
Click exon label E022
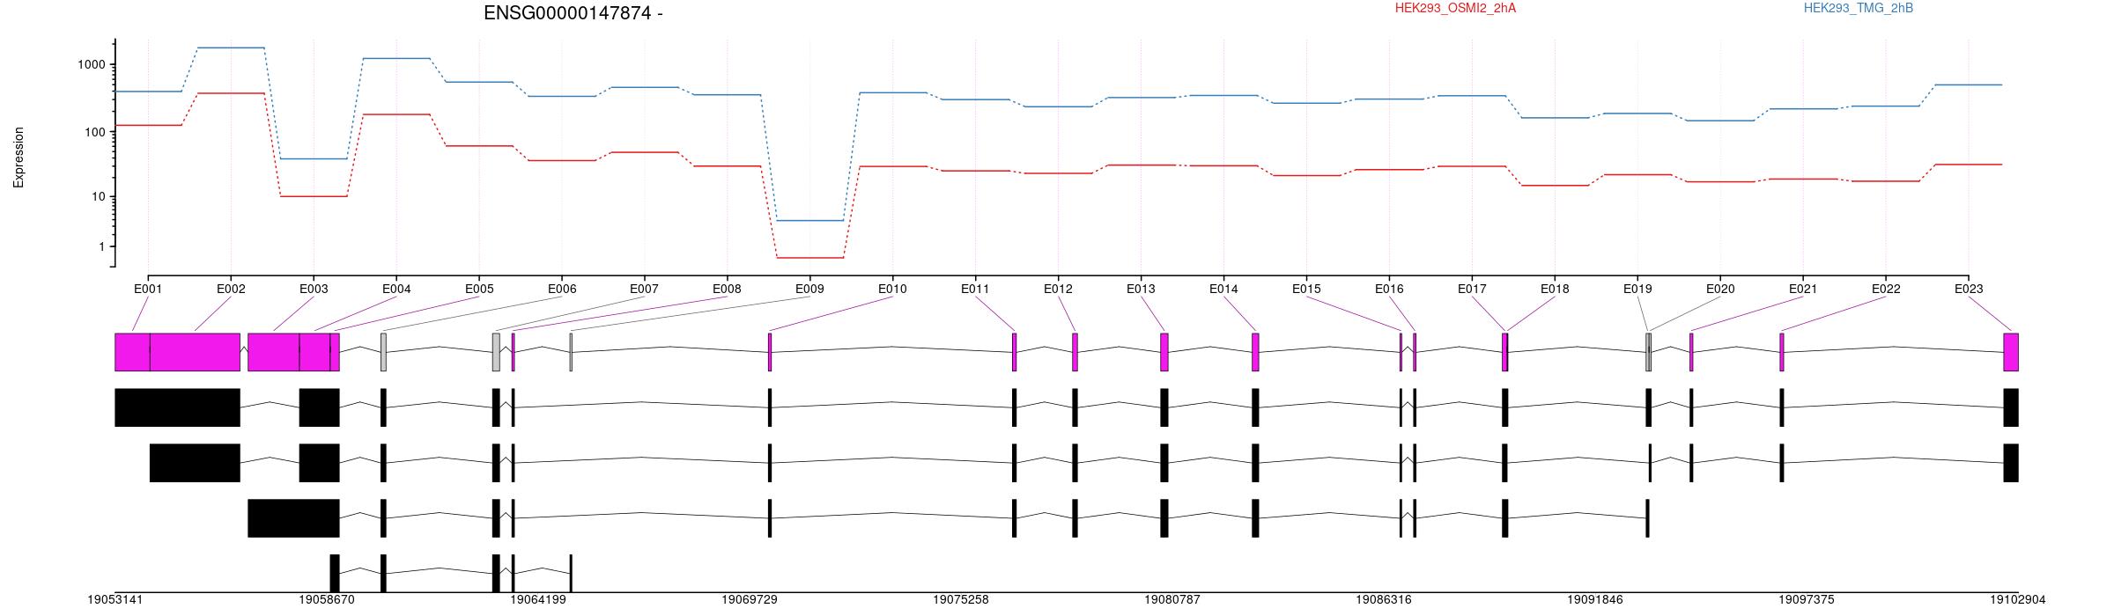point(1886,289)
